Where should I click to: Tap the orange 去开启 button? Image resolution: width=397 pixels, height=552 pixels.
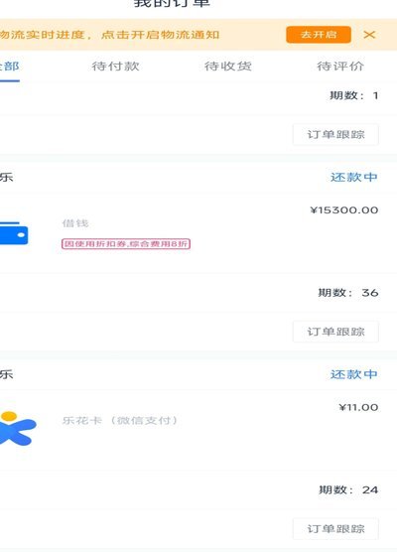pos(319,35)
